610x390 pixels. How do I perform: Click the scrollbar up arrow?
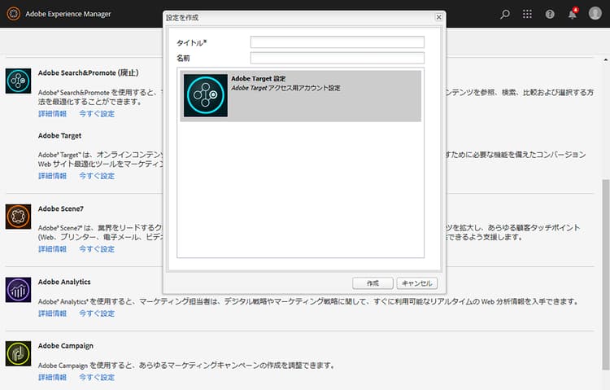pyautogui.click(x=606, y=60)
